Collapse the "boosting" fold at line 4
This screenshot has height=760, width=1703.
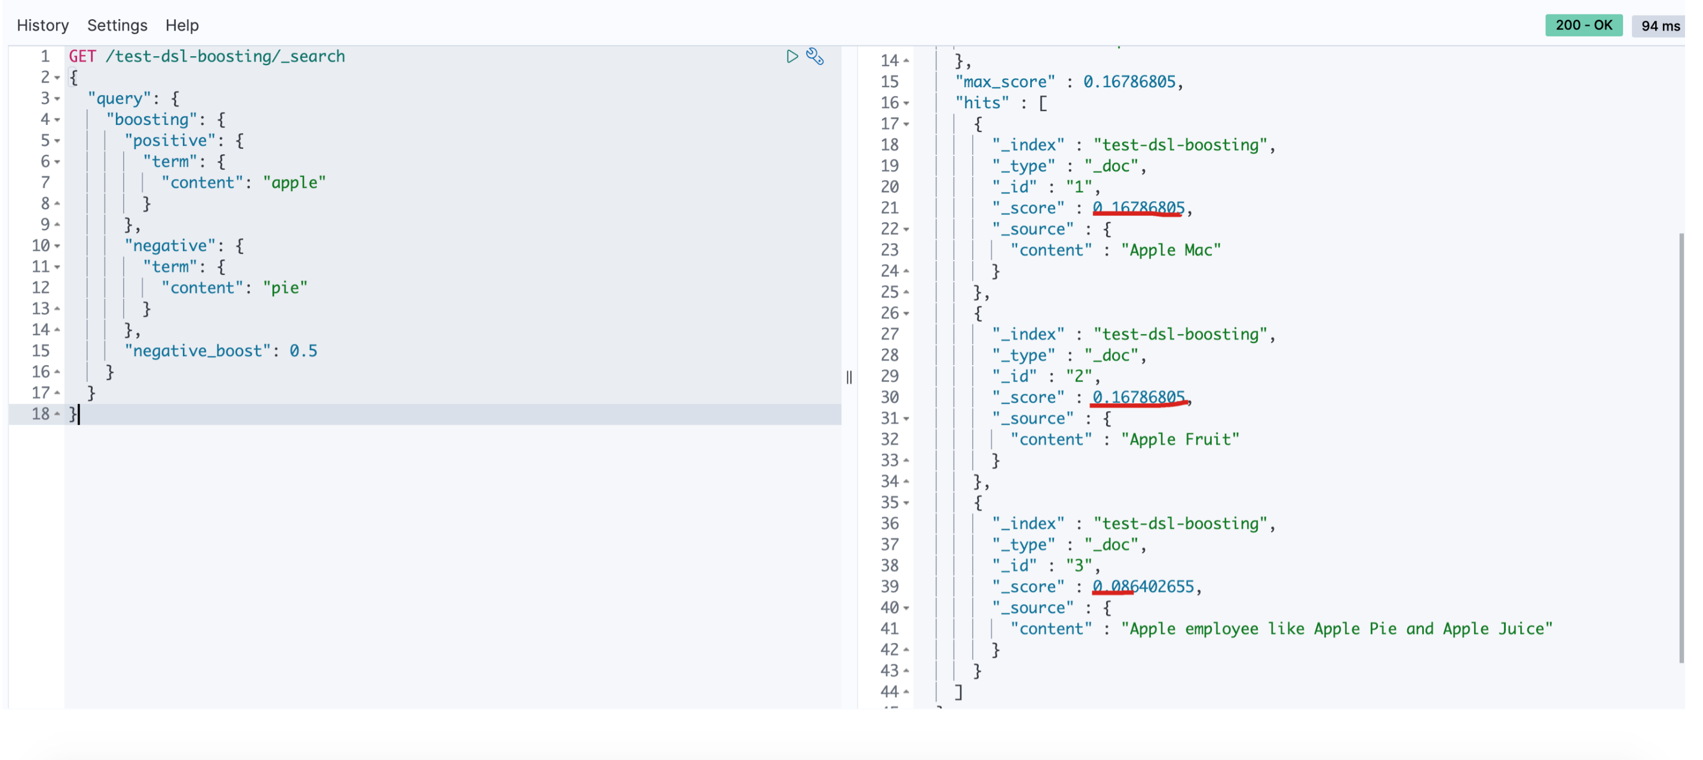click(x=57, y=120)
